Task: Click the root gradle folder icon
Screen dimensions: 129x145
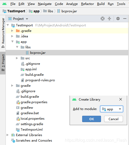Action: click(18, 86)
